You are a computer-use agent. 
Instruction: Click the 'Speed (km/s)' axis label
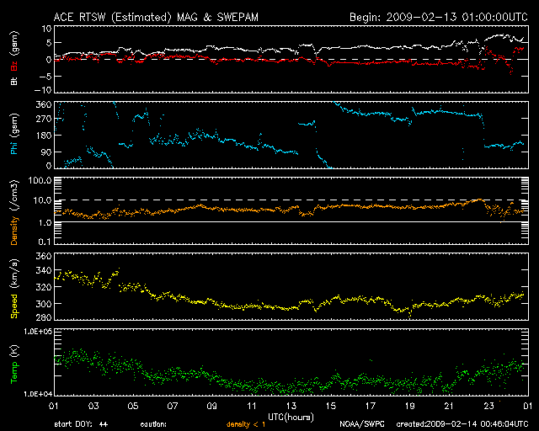point(14,289)
